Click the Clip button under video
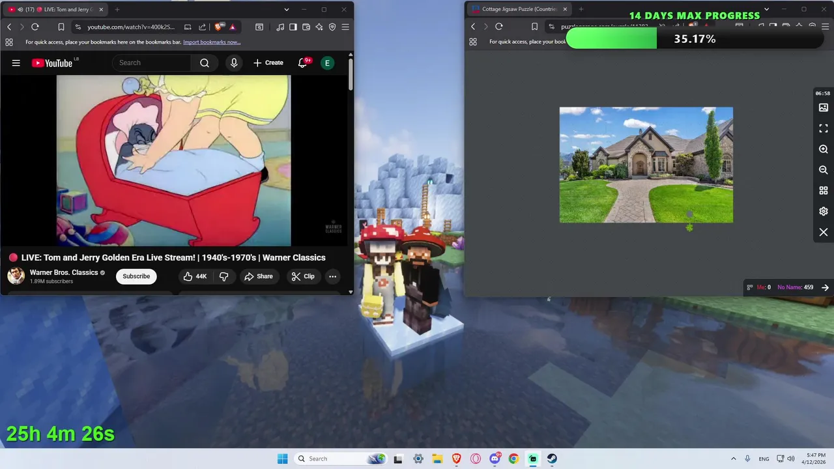Viewport: 834px width, 469px height. coord(303,276)
